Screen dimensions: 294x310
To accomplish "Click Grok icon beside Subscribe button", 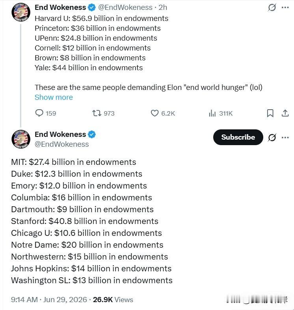I will point(272,137).
